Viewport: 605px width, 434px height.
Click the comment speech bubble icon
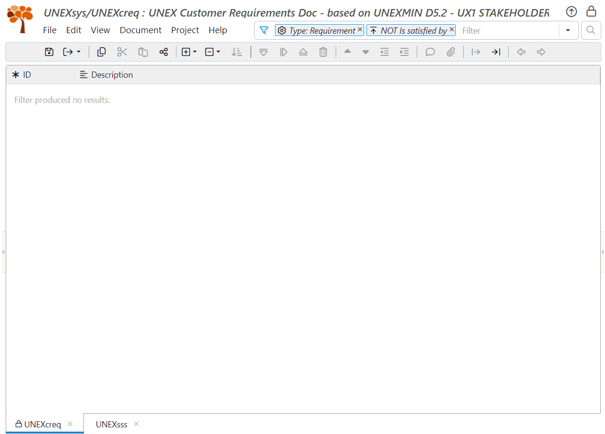click(x=430, y=52)
